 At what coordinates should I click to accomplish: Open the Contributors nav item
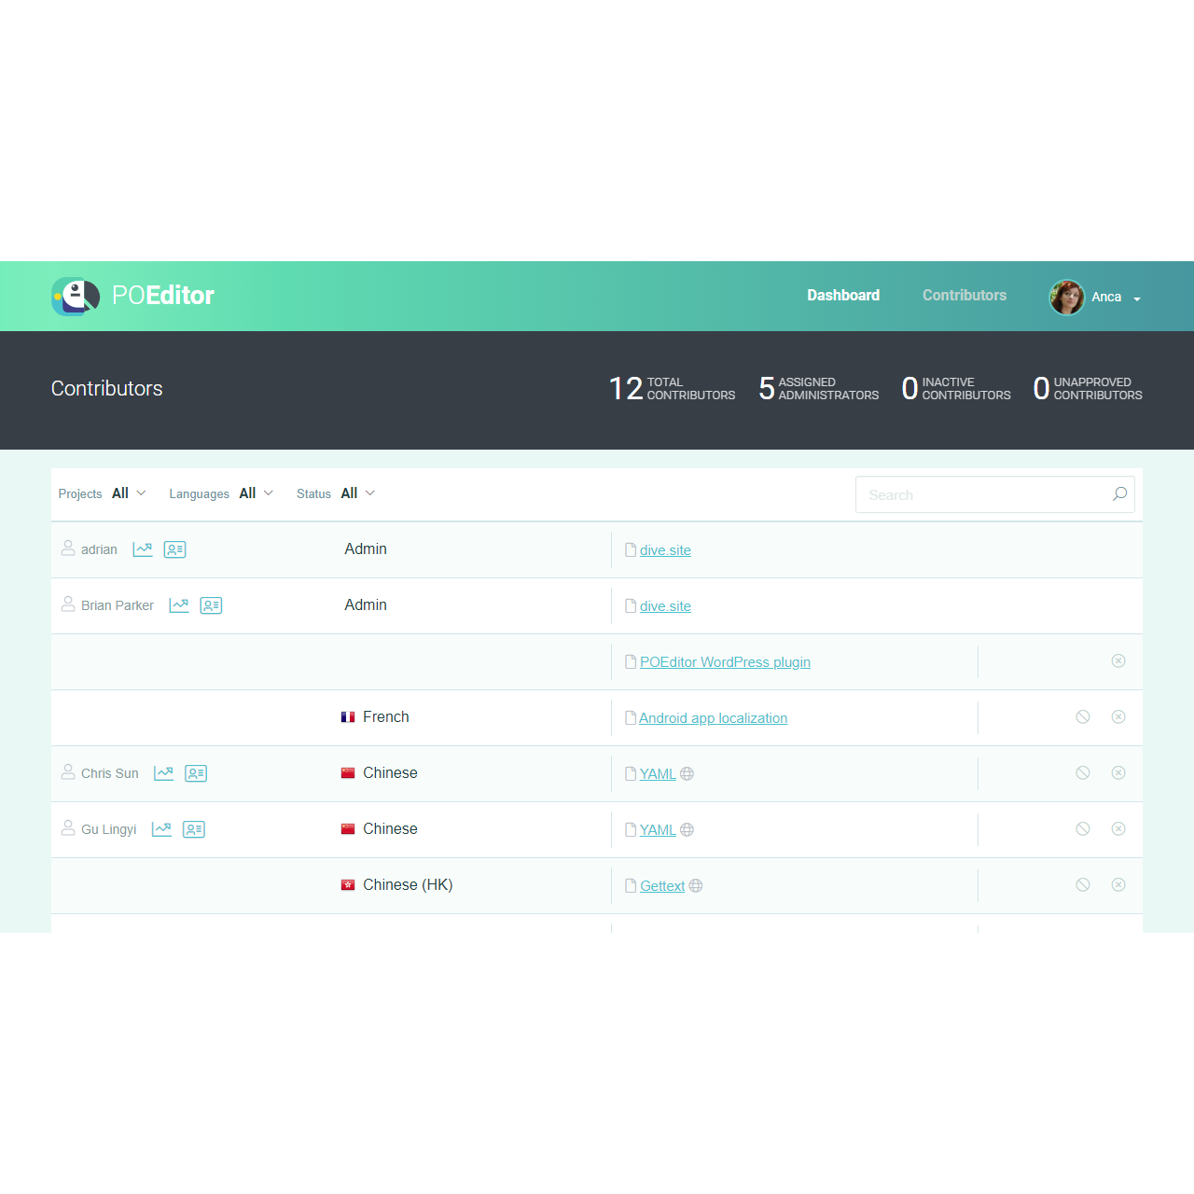(965, 296)
